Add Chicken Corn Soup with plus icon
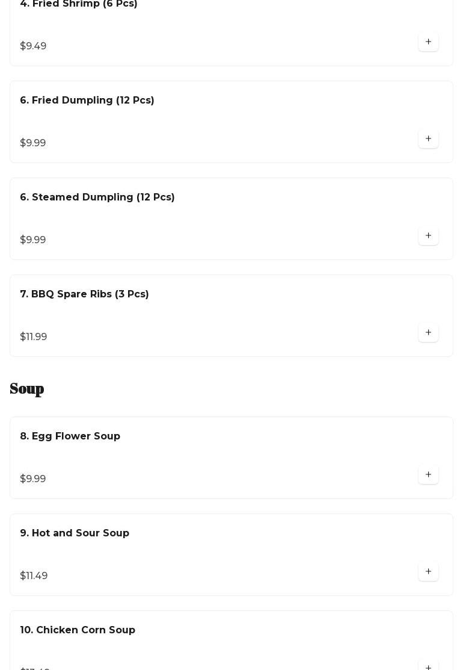The height and width of the screenshot is (670, 463). point(428,667)
